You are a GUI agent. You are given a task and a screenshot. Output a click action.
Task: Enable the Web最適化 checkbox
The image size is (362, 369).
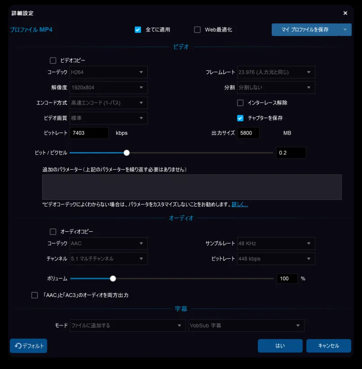[x=197, y=30]
